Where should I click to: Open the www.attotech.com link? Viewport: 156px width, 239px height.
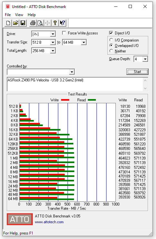[49, 222]
